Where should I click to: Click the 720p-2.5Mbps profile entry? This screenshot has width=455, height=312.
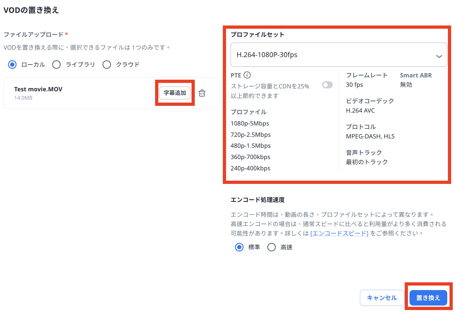coord(251,135)
